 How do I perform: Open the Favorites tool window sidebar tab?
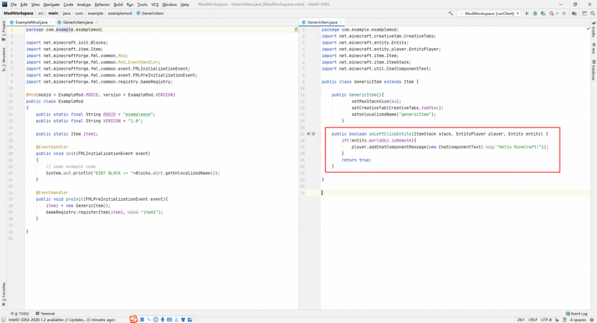4,294
